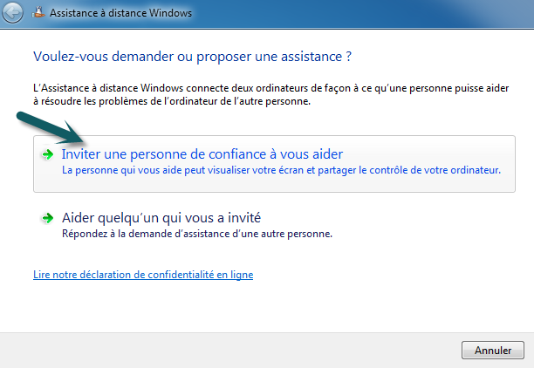Click the green arrow beside "Inviter une personne"
This screenshot has width=534, height=368.
coord(48,154)
